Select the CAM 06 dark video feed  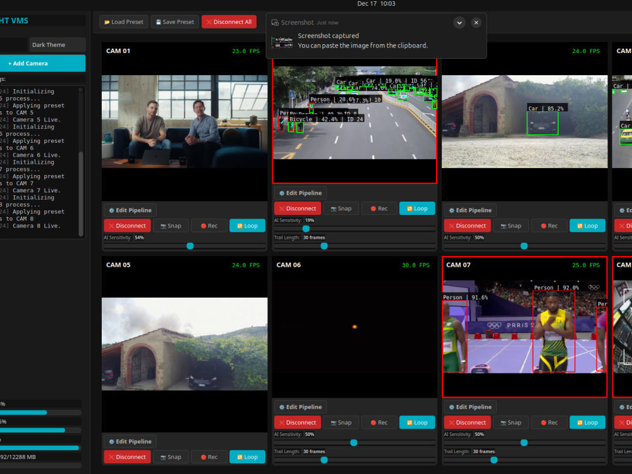pos(355,327)
